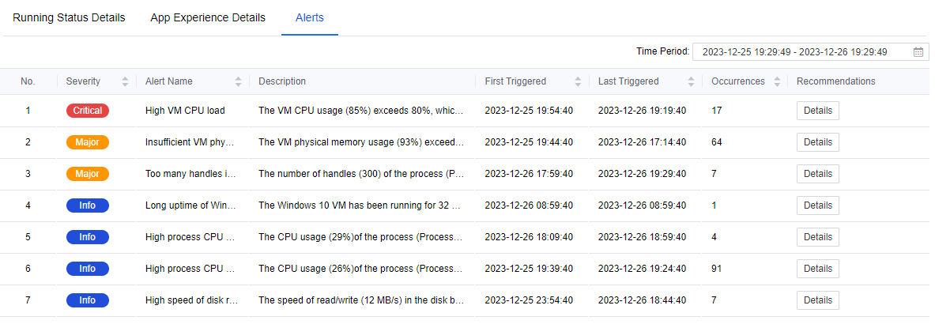Sort by the Alert Name sort icon
This screenshot has height=328, width=935.
(x=239, y=81)
